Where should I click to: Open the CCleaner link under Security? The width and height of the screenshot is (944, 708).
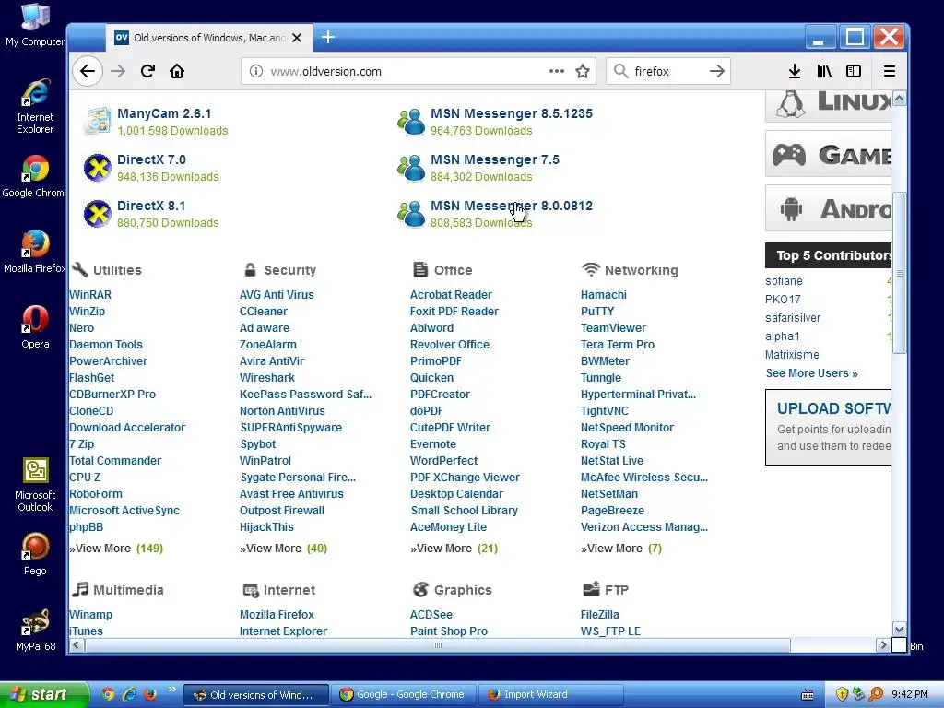(263, 312)
